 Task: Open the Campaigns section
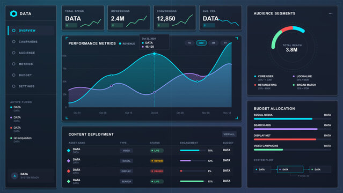[31, 41]
